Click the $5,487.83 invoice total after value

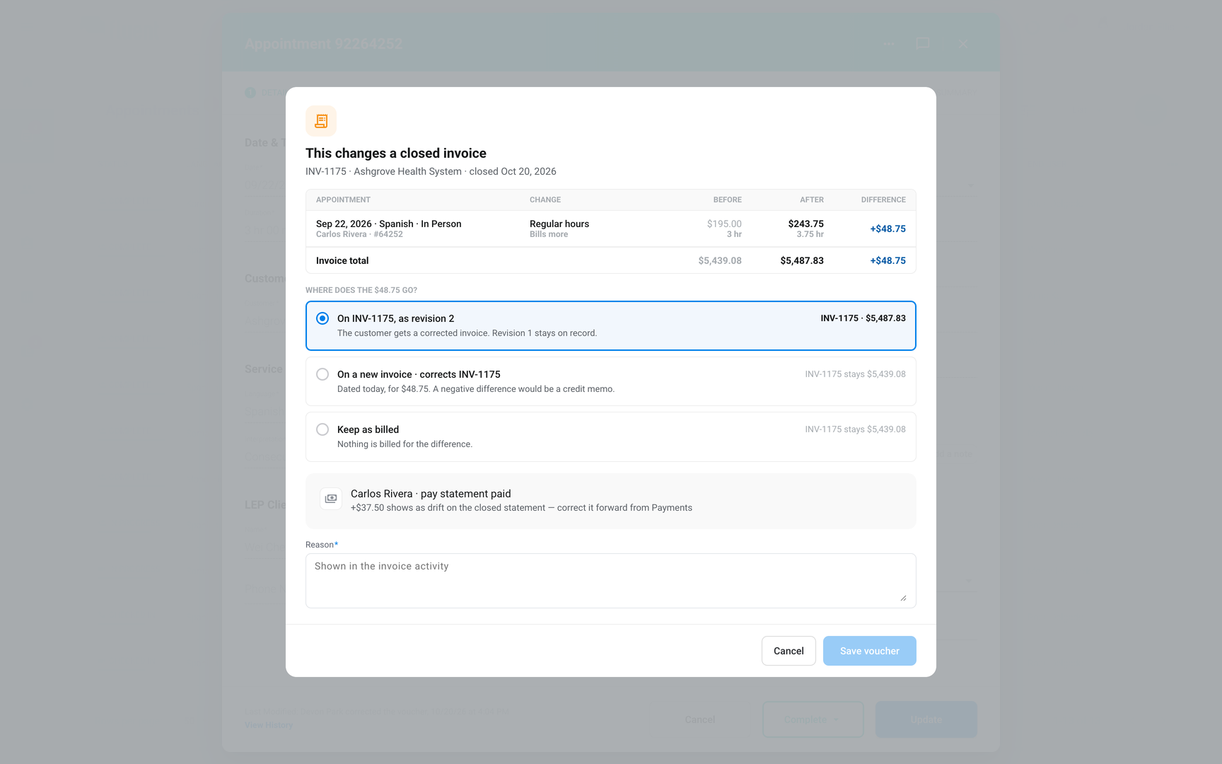(802, 260)
